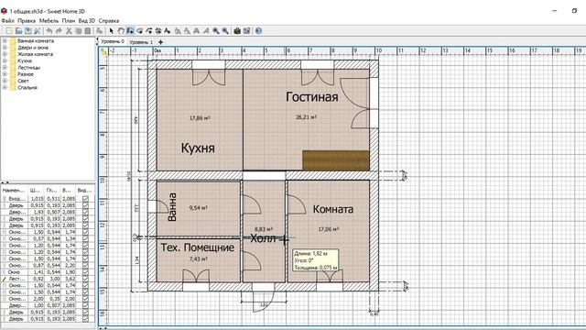Viewport: 586px width, 330px height.
Task: Expand the Разное catalog folder
Action: click(5, 74)
